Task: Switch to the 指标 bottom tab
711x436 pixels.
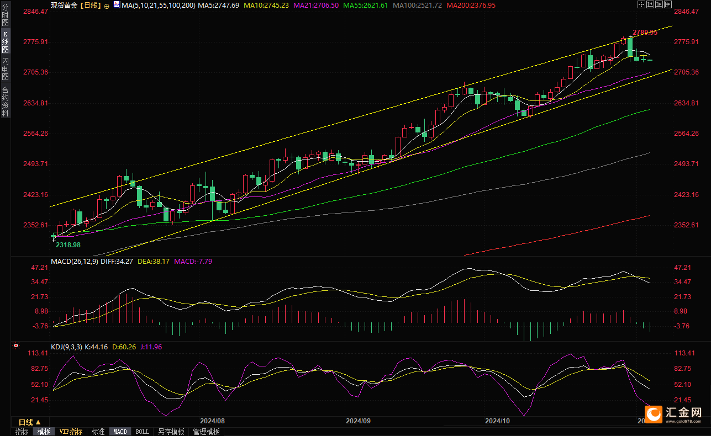Action: pos(22,432)
